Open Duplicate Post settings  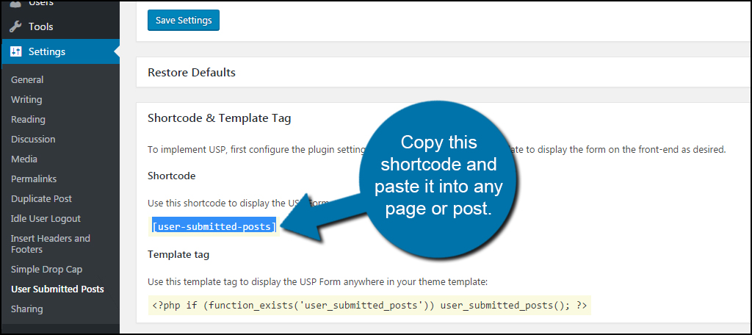[41, 198]
